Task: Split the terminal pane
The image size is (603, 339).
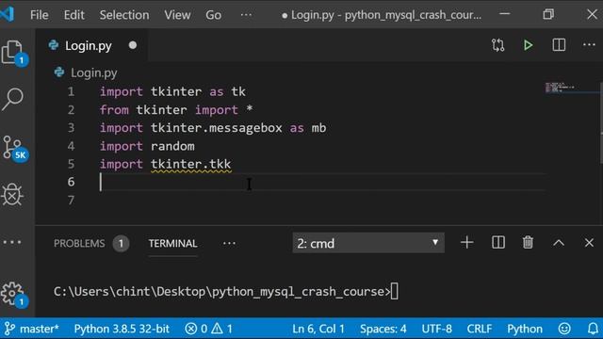Action: (x=498, y=243)
